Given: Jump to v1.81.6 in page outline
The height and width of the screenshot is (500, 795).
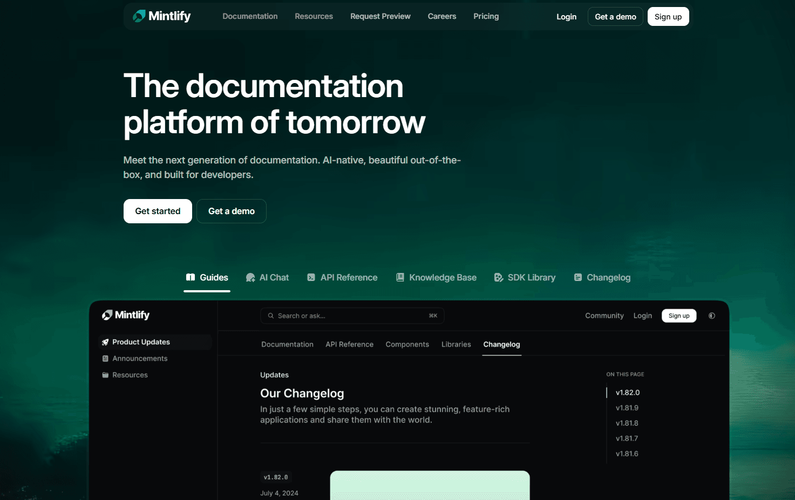Looking at the screenshot, I should (627, 454).
